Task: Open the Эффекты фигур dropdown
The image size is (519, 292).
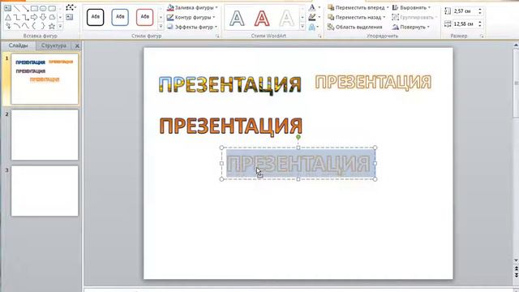Action: click(x=192, y=27)
